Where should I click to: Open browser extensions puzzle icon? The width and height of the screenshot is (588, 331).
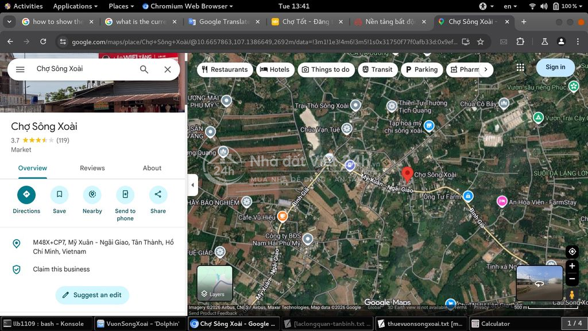click(520, 41)
